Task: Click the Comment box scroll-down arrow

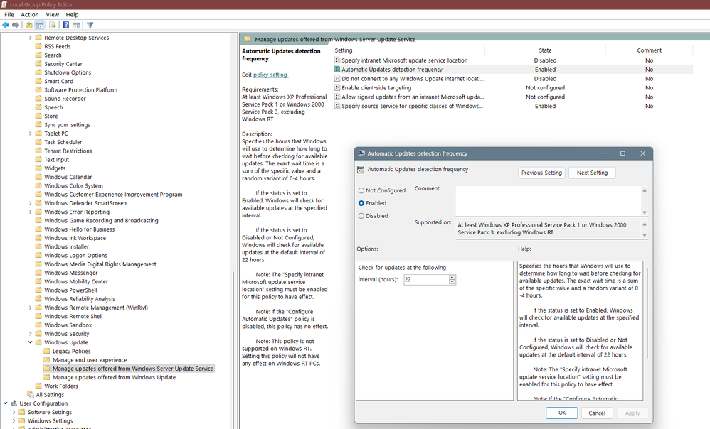Action: tap(645, 212)
